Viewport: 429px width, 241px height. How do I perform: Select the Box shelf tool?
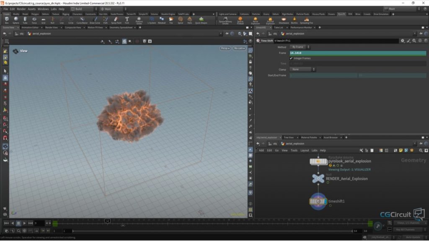click(7, 20)
